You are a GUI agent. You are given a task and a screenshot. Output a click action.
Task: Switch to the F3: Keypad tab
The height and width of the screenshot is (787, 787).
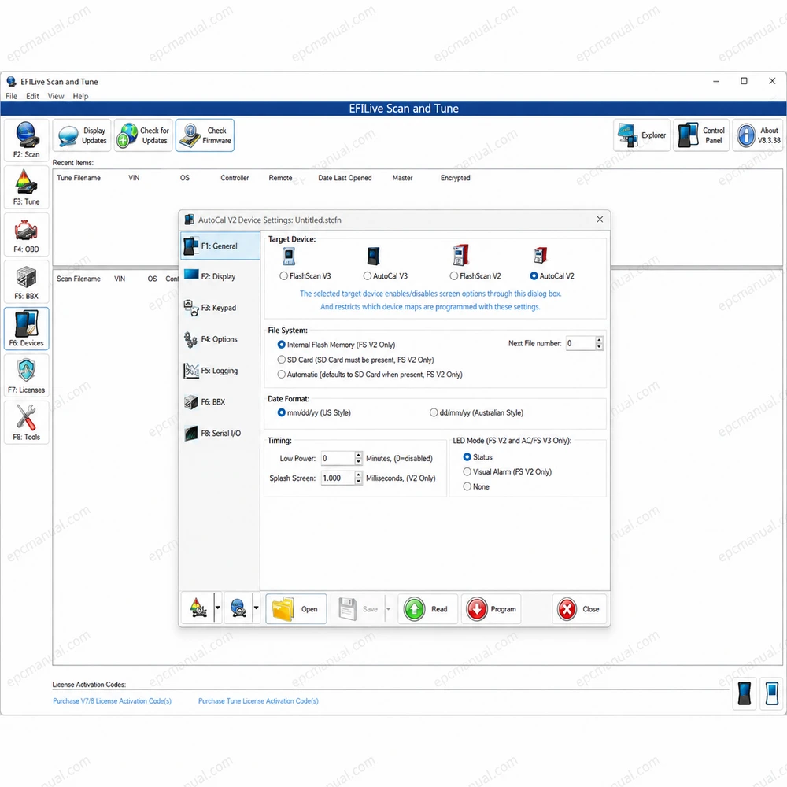(220, 308)
